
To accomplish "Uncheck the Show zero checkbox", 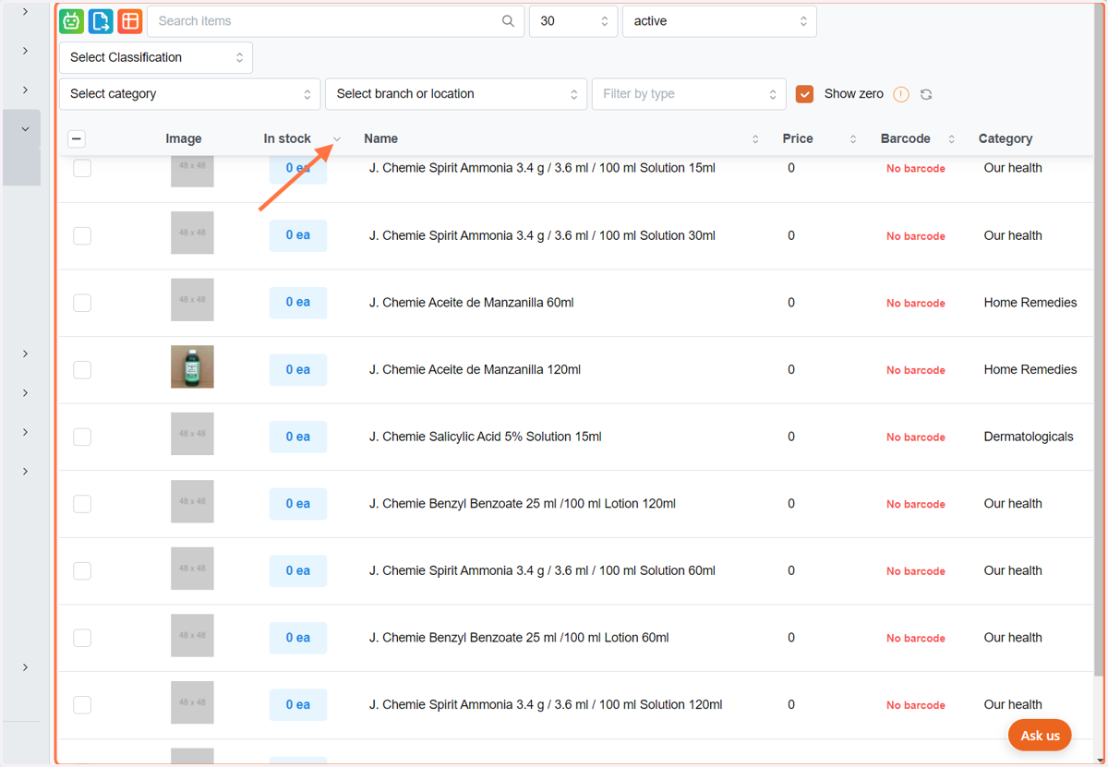I will pos(805,94).
